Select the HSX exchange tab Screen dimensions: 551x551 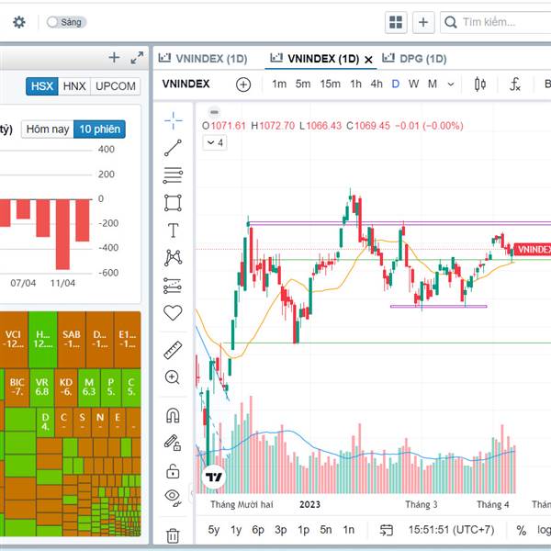click(x=42, y=86)
